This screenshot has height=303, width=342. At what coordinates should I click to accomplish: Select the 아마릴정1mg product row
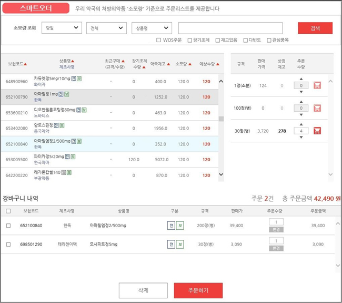tap(109, 97)
